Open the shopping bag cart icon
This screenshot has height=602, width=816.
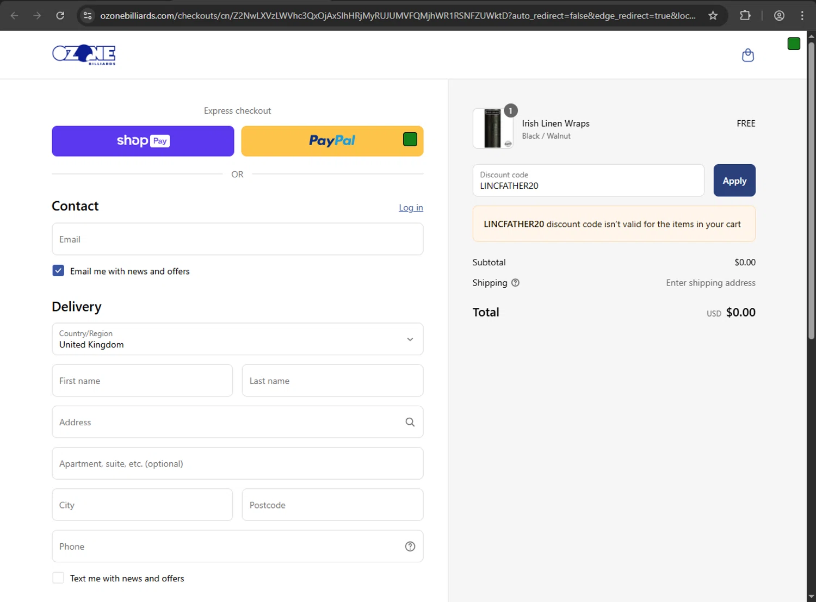pos(748,55)
